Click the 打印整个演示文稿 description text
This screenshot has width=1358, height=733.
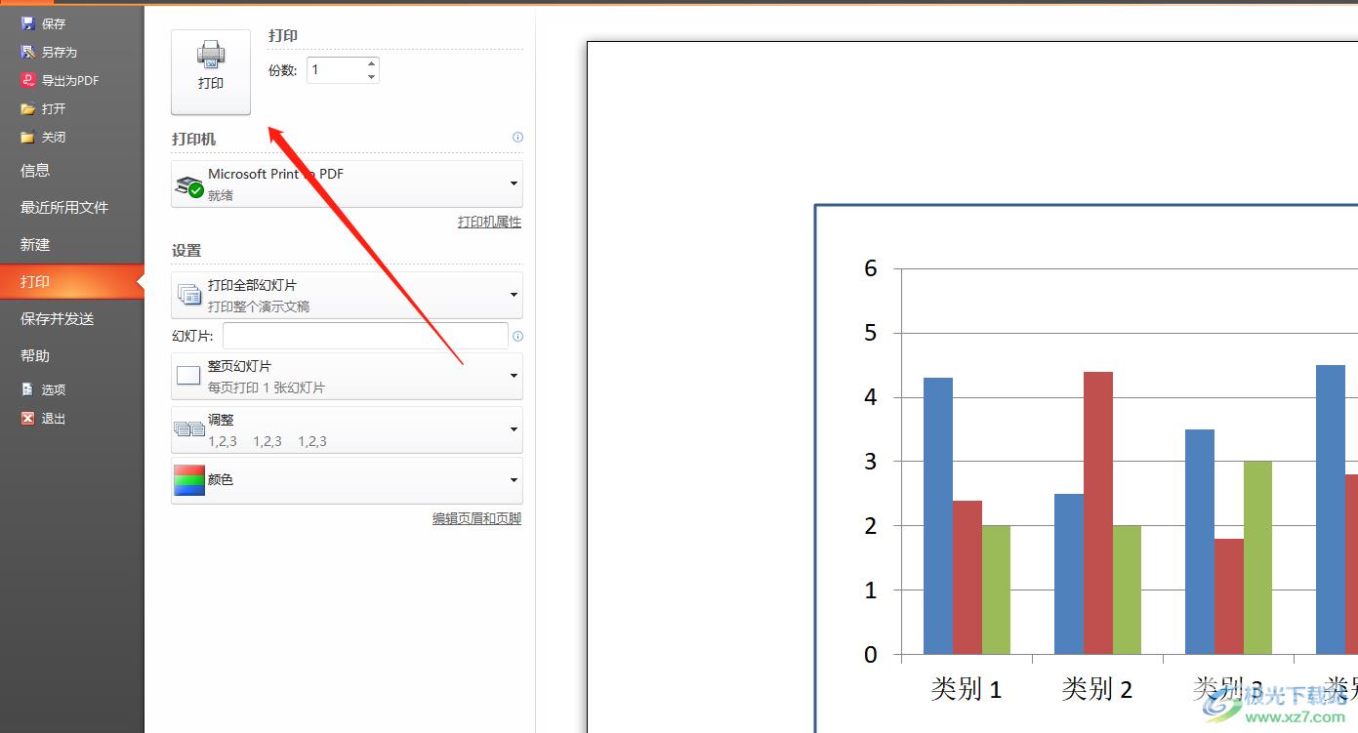259,306
